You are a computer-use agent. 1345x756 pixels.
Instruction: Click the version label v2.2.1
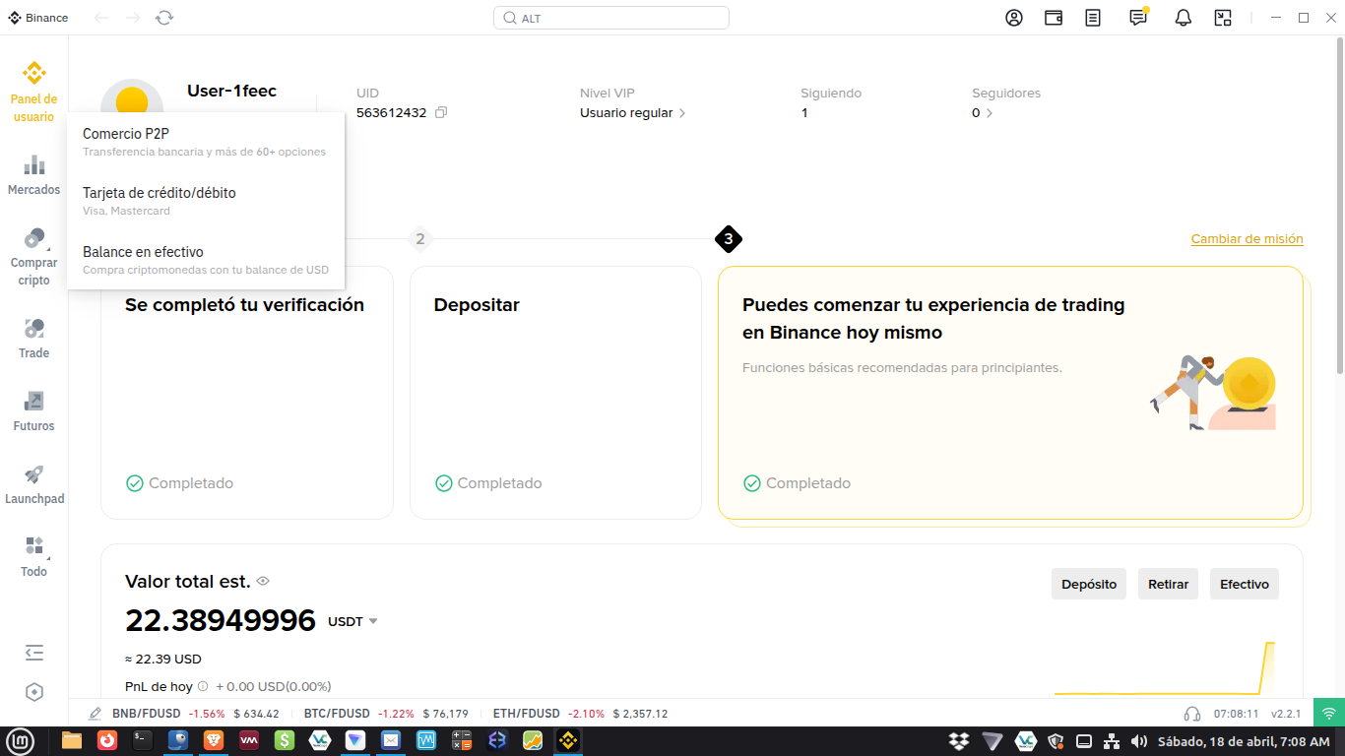1286,714
